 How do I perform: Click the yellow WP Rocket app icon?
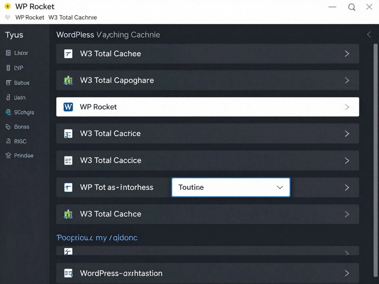coord(8,6)
